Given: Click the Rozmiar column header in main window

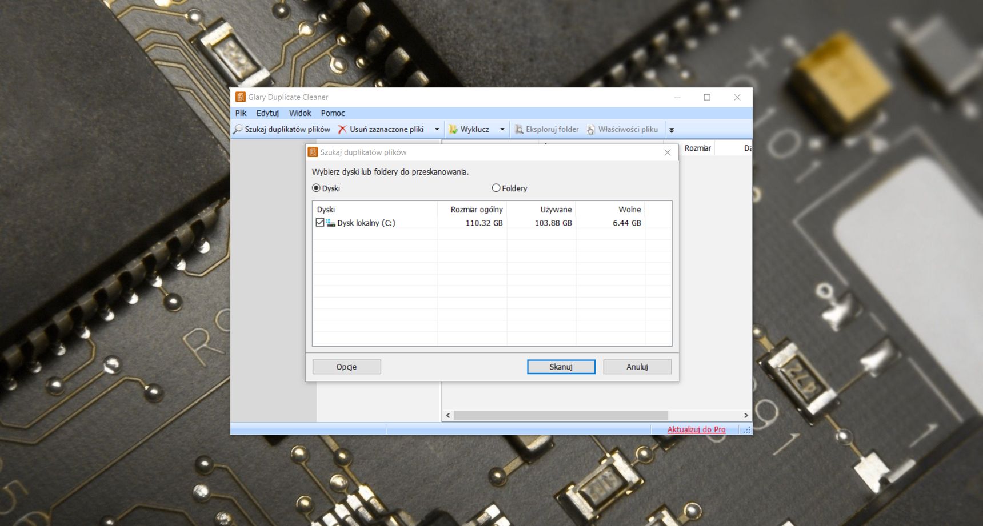Looking at the screenshot, I should pos(698,148).
